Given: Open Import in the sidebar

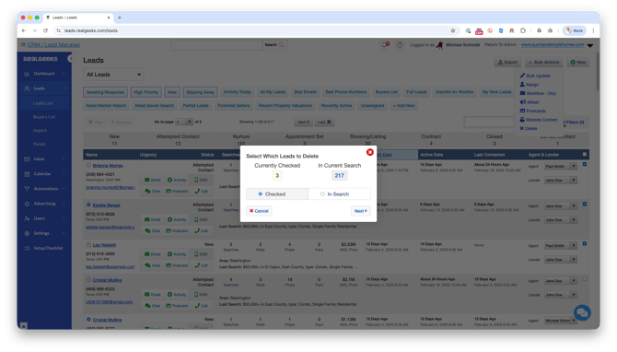Looking at the screenshot, I should (x=40, y=130).
